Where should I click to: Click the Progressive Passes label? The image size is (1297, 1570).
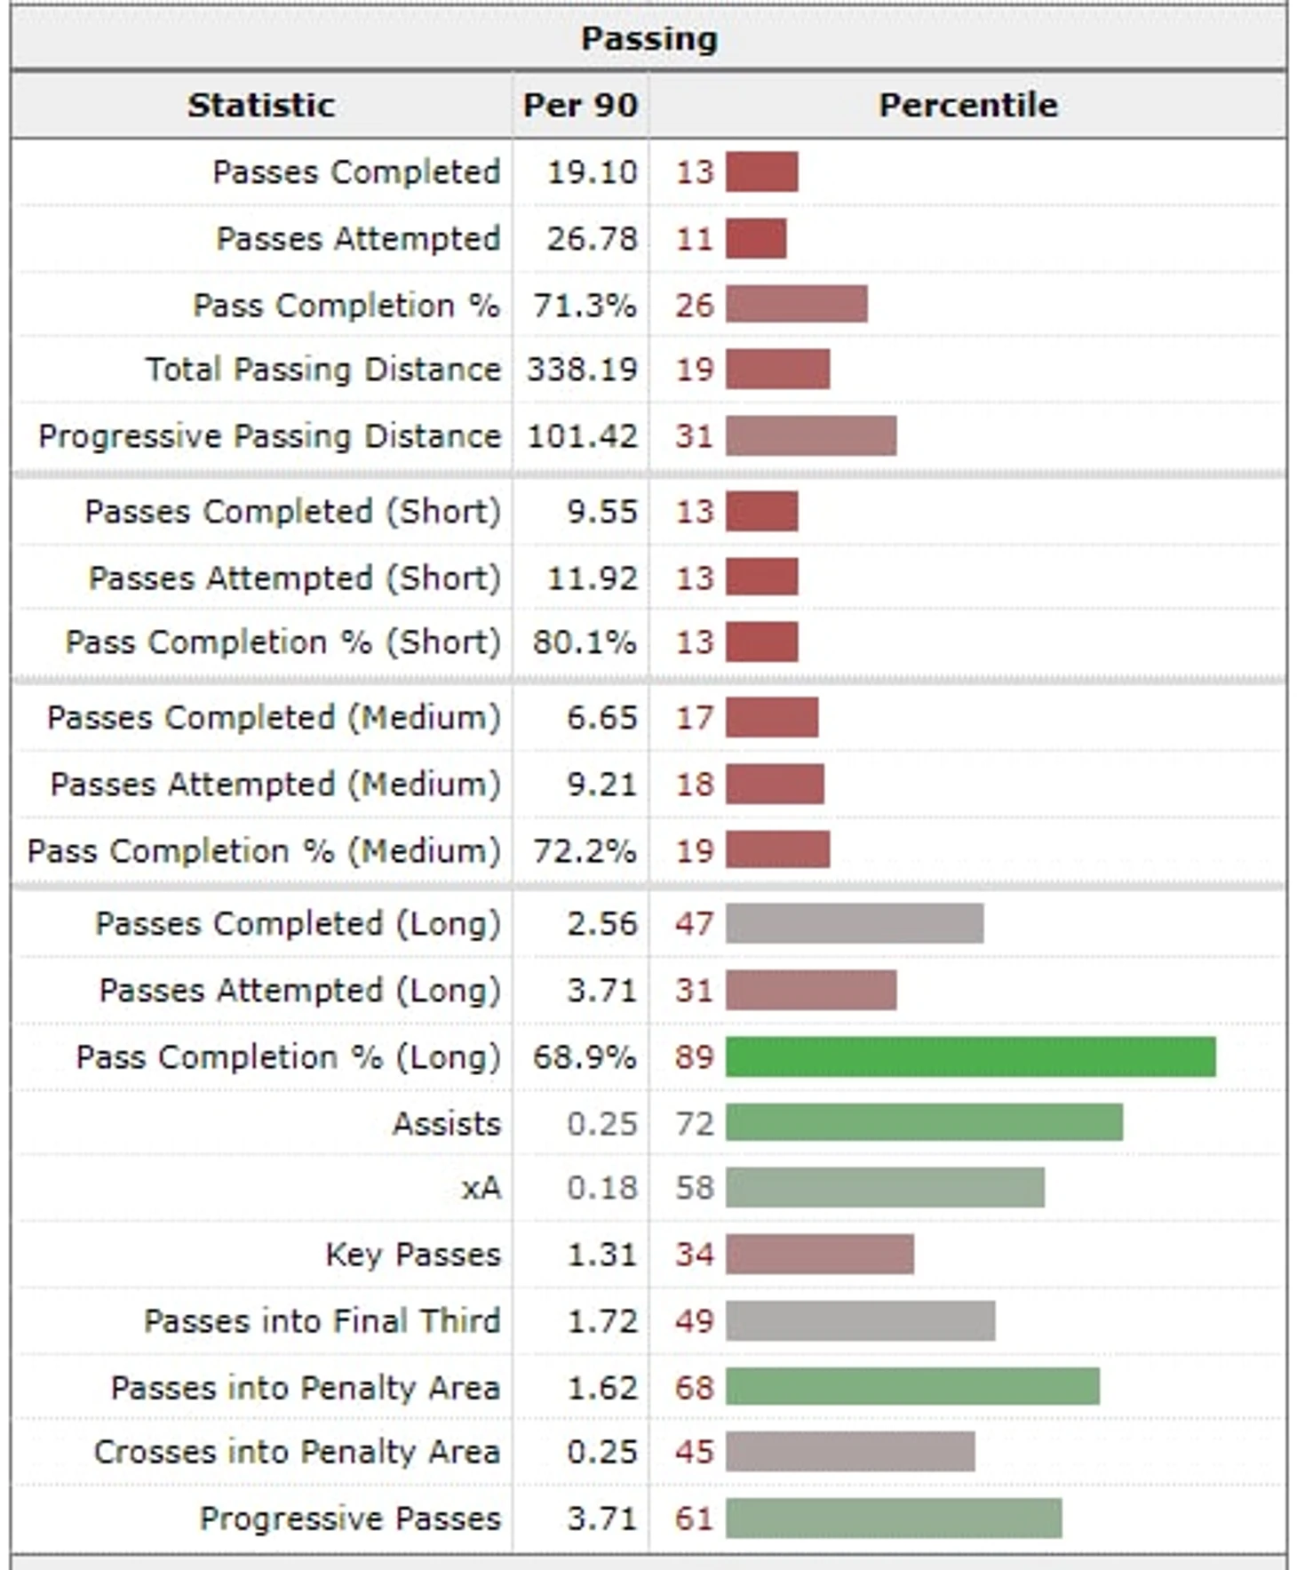350,1518
